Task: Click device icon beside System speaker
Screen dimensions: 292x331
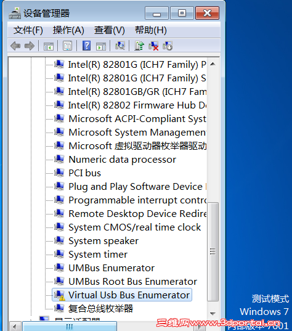Action: pyautogui.click(x=59, y=240)
